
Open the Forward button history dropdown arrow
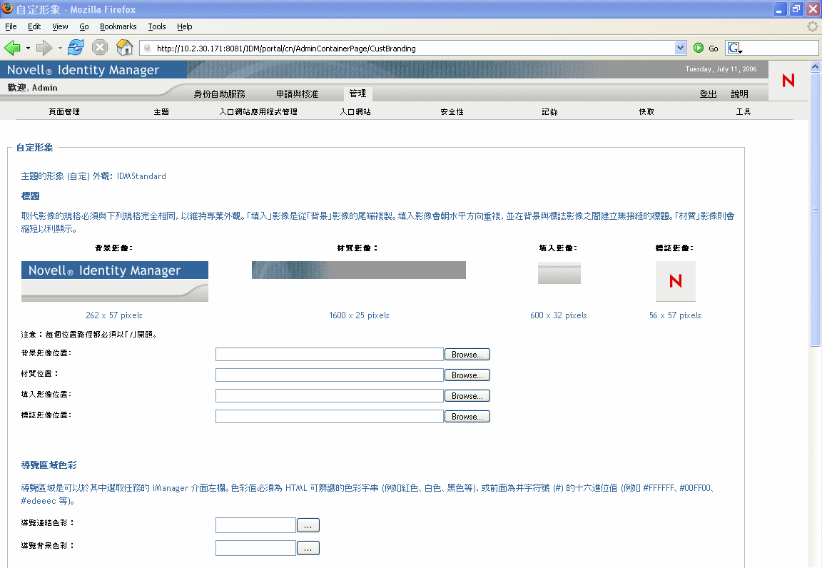(x=60, y=49)
